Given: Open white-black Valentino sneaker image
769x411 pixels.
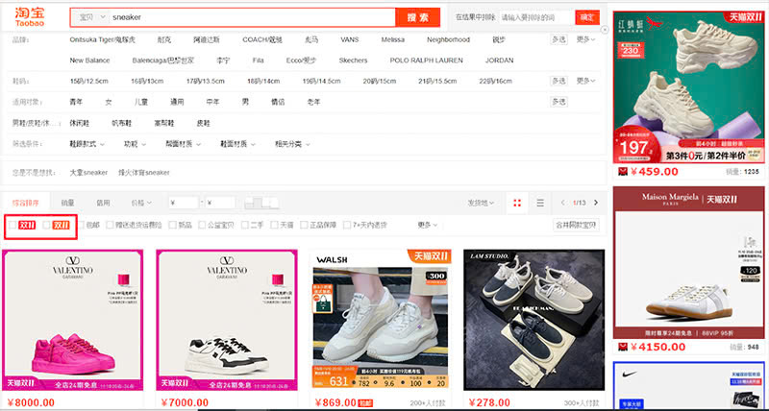Looking at the screenshot, I should click(227, 320).
